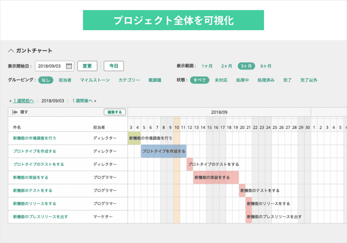347x243 pixels.
Task: Open task 新機能のプレスリリースを出す link
Action: tap(41, 217)
